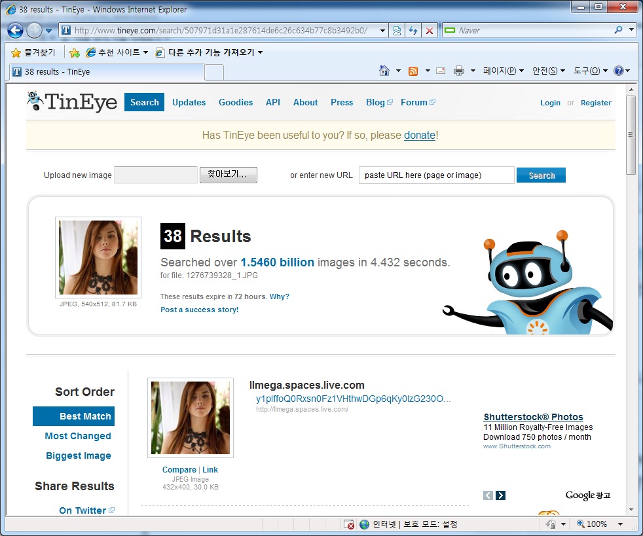Click Compare under the result image
643x536 pixels.
click(x=179, y=470)
